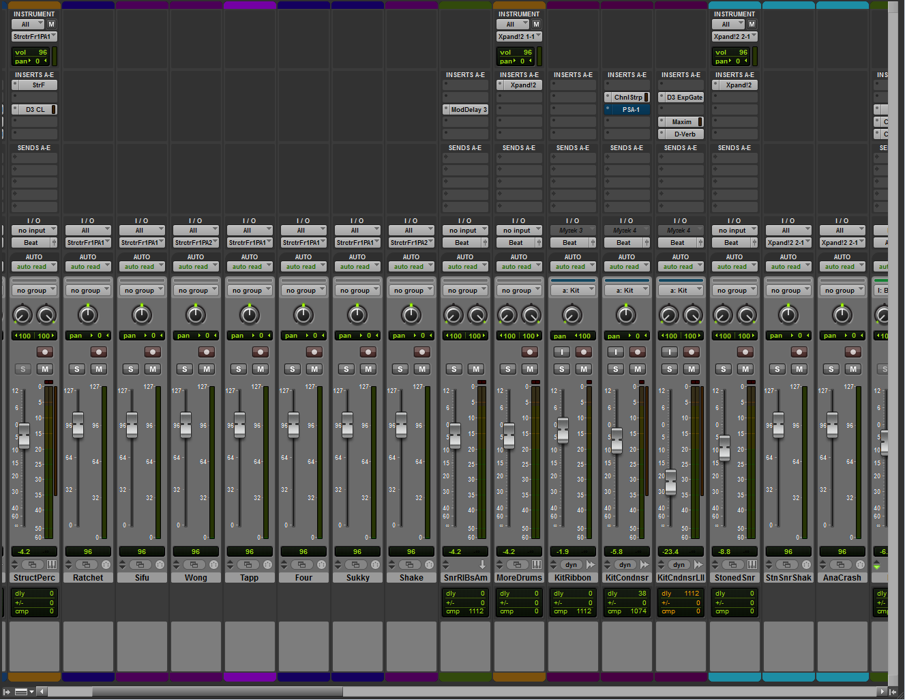The height and width of the screenshot is (700, 905).
Task: Open the no group selector on the Tapp track
Action: tap(250, 289)
